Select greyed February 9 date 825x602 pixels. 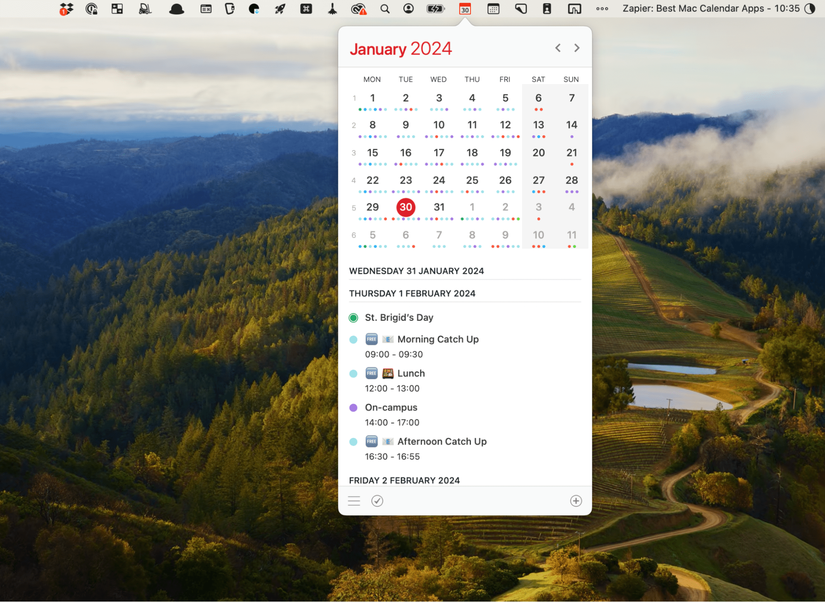coord(505,235)
